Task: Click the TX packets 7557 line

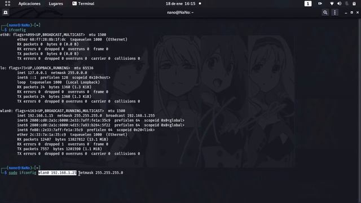Action: coord(59,149)
